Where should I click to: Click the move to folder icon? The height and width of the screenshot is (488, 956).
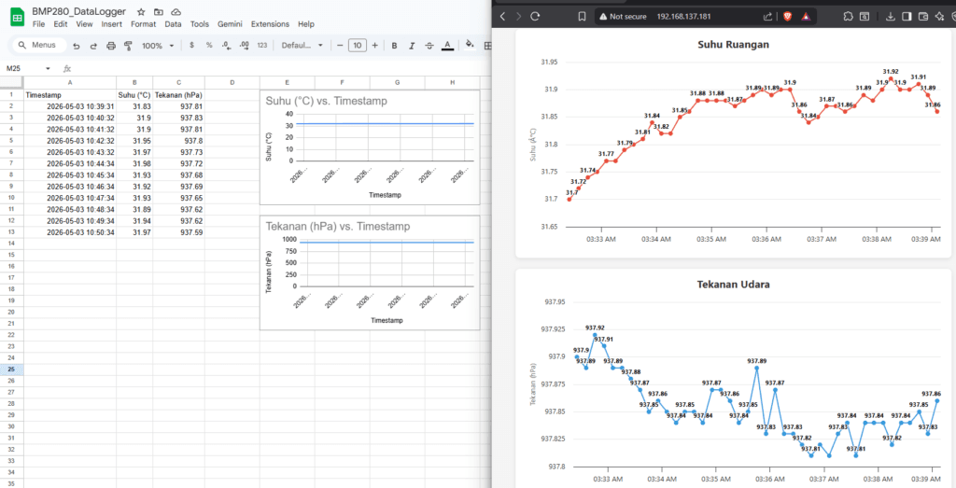pyautogui.click(x=159, y=11)
